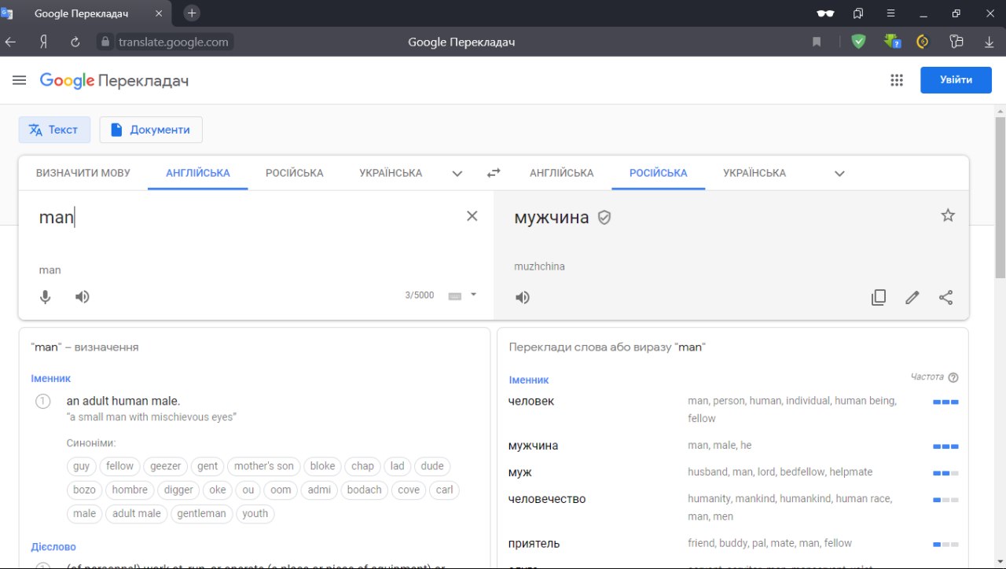1006x569 pixels.
Task: Click the browser back arrow
Action: point(10,42)
